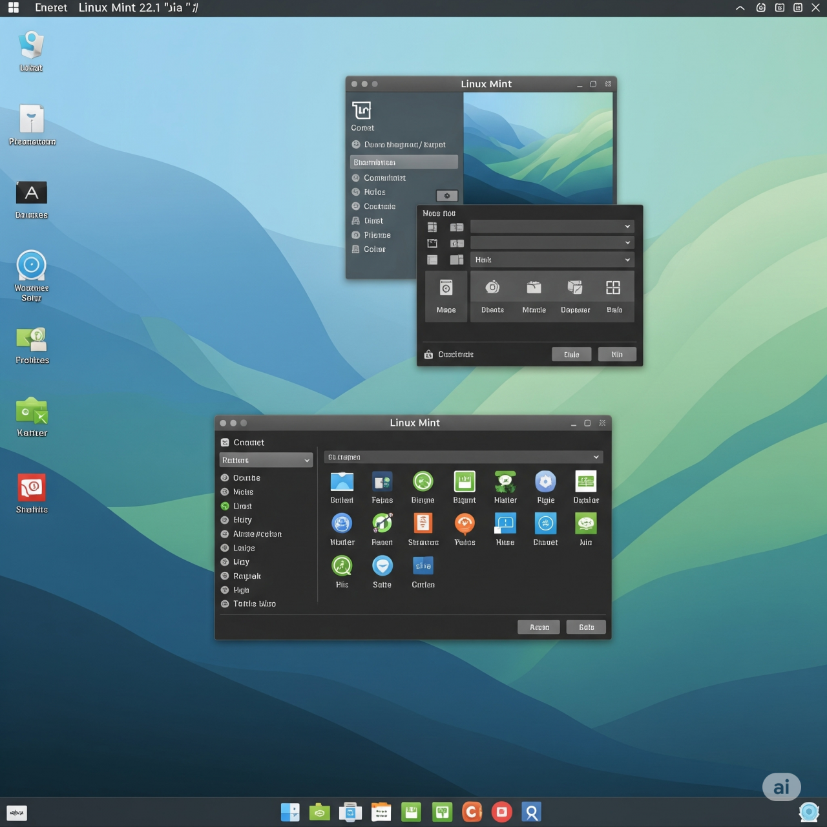
Task: Click the Depeater cube icon
Action: pos(574,288)
